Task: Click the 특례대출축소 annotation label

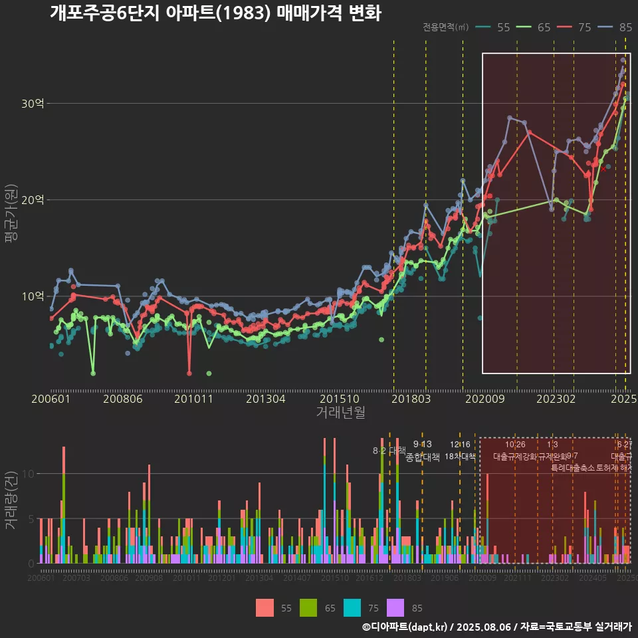Action: click(x=573, y=468)
